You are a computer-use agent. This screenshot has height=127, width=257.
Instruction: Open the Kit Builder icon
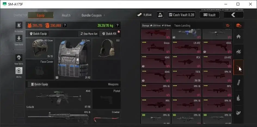19,25
